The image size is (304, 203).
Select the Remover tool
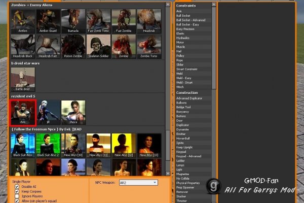[194, 192]
